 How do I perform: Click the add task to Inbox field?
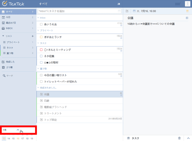click(x=80, y=11)
